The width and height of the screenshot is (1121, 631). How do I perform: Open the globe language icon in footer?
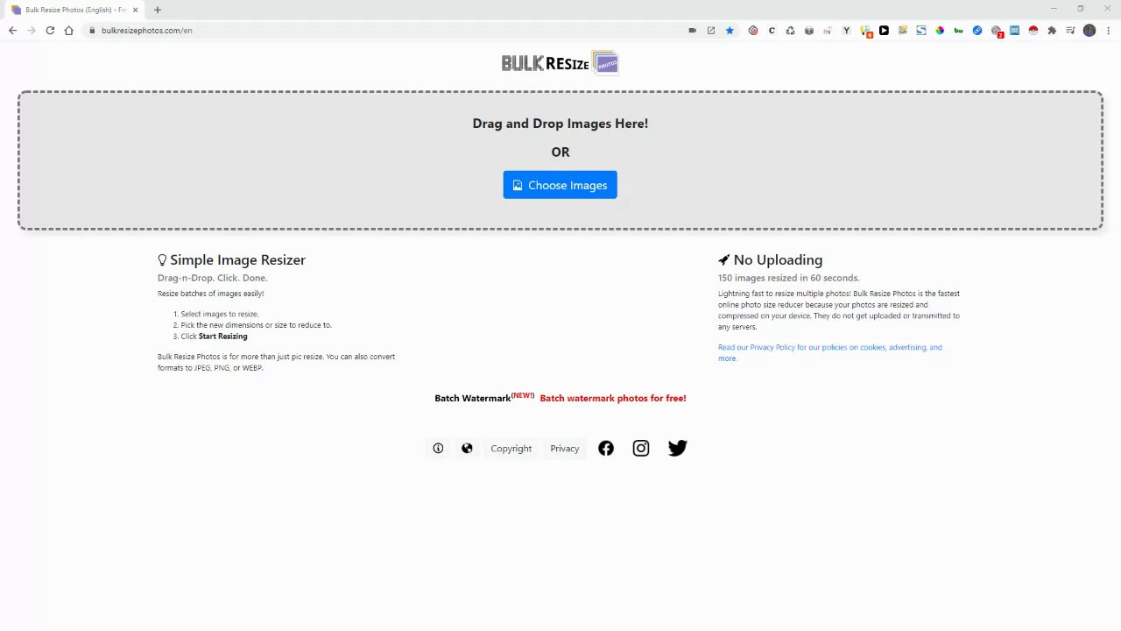(x=467, y=448)
